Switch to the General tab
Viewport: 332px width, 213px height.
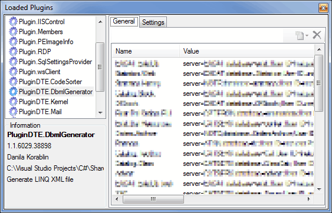tap(124, 21)
